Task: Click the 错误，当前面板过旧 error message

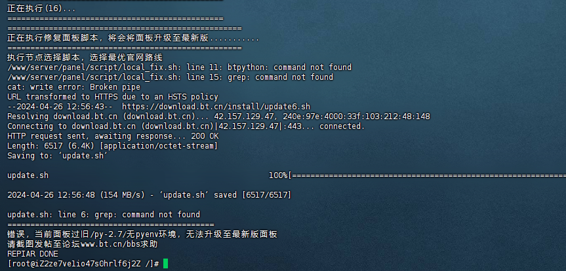Action: pos(142,234)
